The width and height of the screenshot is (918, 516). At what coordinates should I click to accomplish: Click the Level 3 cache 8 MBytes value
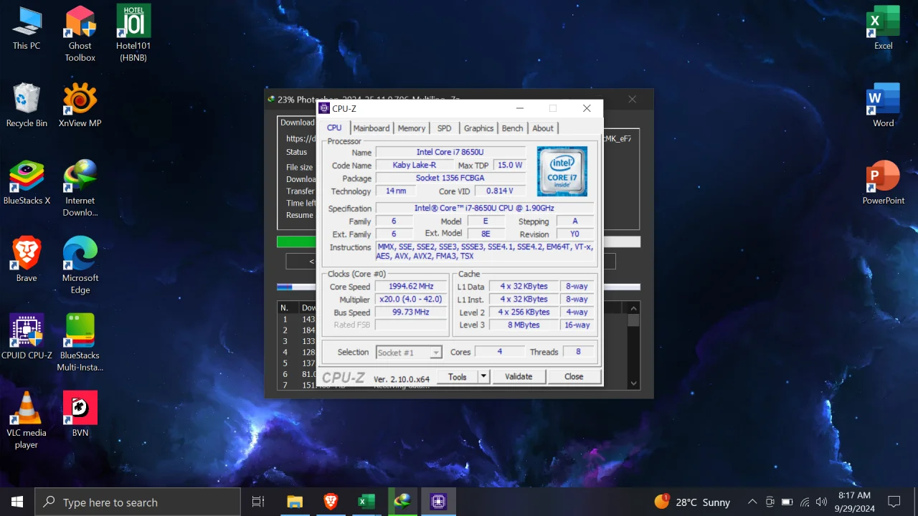(524, 325)
